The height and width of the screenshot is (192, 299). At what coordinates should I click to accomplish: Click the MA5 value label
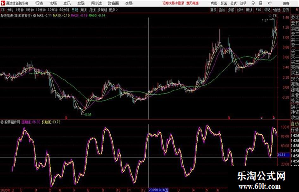[x=44, y=15]
